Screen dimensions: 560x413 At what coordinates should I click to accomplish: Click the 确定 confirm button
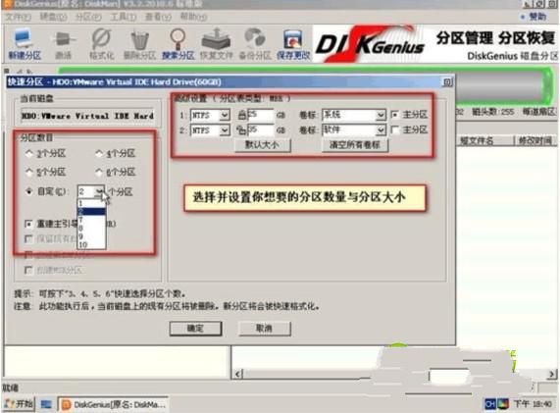(195, 329)
